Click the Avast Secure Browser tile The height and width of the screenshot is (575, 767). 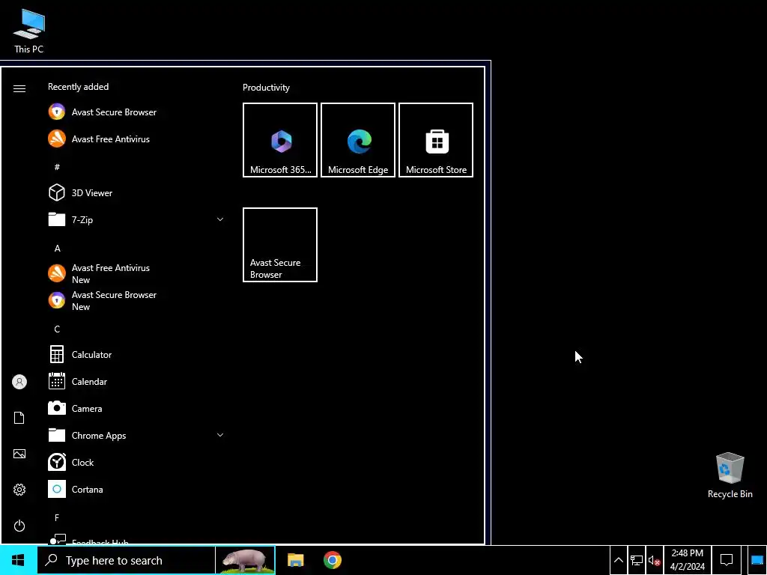click(x=280, y=245)
